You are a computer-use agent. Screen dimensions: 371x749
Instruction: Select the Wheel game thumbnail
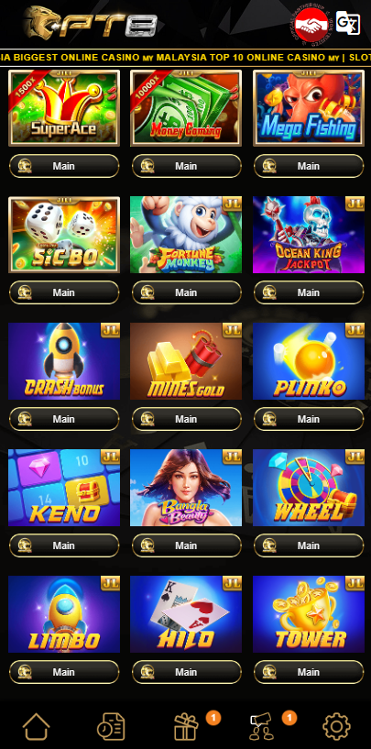309,488
